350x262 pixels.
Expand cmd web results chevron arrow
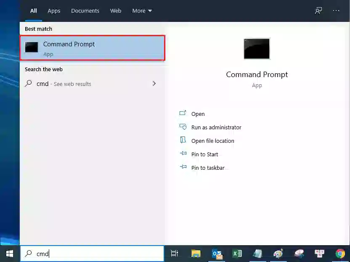coord(154,84)
